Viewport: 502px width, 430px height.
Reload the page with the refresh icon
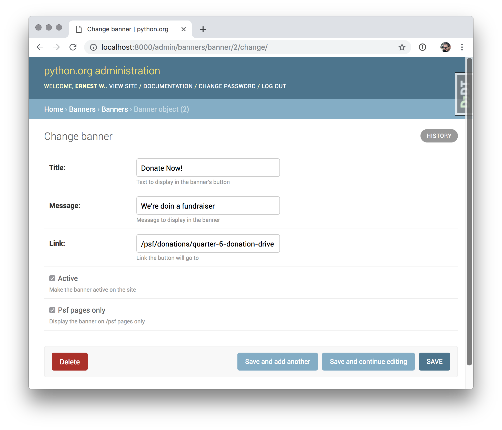(x=73, y=47)
